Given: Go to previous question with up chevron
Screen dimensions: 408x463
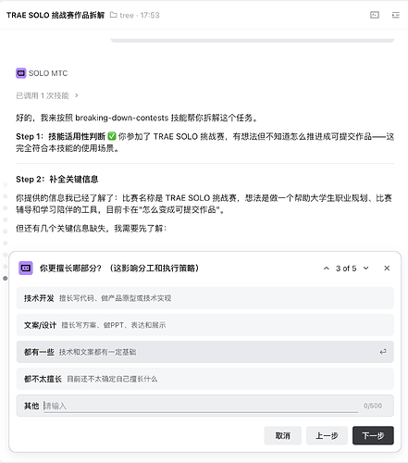Looking at the screenshot, I should pyautogui.click(x=327, y=269).
